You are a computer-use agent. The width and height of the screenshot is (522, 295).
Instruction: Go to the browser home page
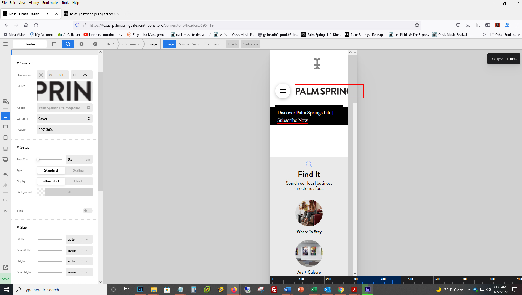(26, 25)
